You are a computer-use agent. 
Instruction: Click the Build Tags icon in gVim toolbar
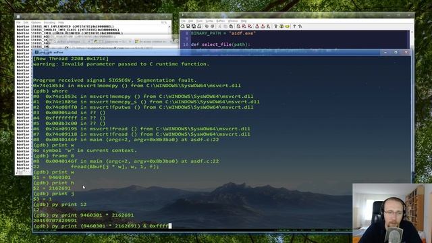tap(281, 26)
